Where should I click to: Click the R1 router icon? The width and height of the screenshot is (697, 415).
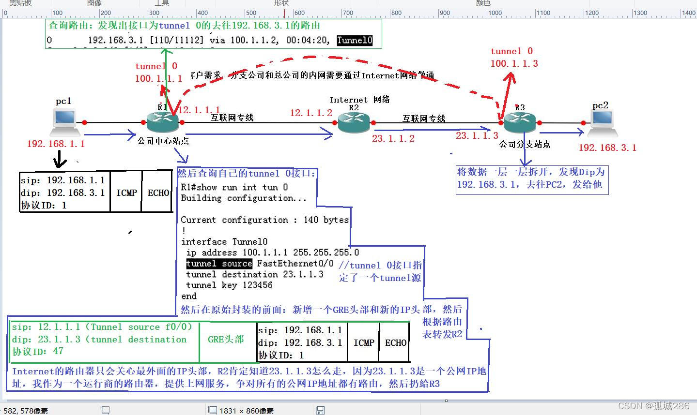[163, 122]
